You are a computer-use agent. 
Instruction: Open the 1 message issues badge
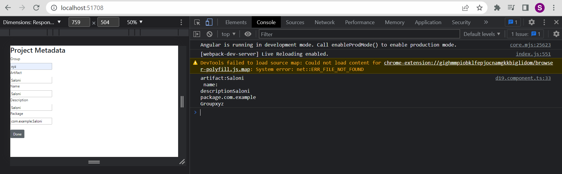click(513, 22)
